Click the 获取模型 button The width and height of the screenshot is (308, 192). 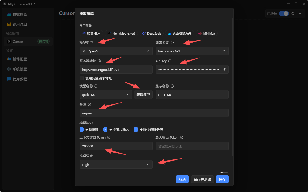click(x=143, y=94)
